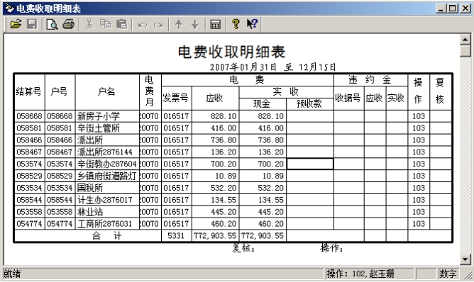Select 结算号 cell 053574
The image size is (474, 282).
click(29, 164)
